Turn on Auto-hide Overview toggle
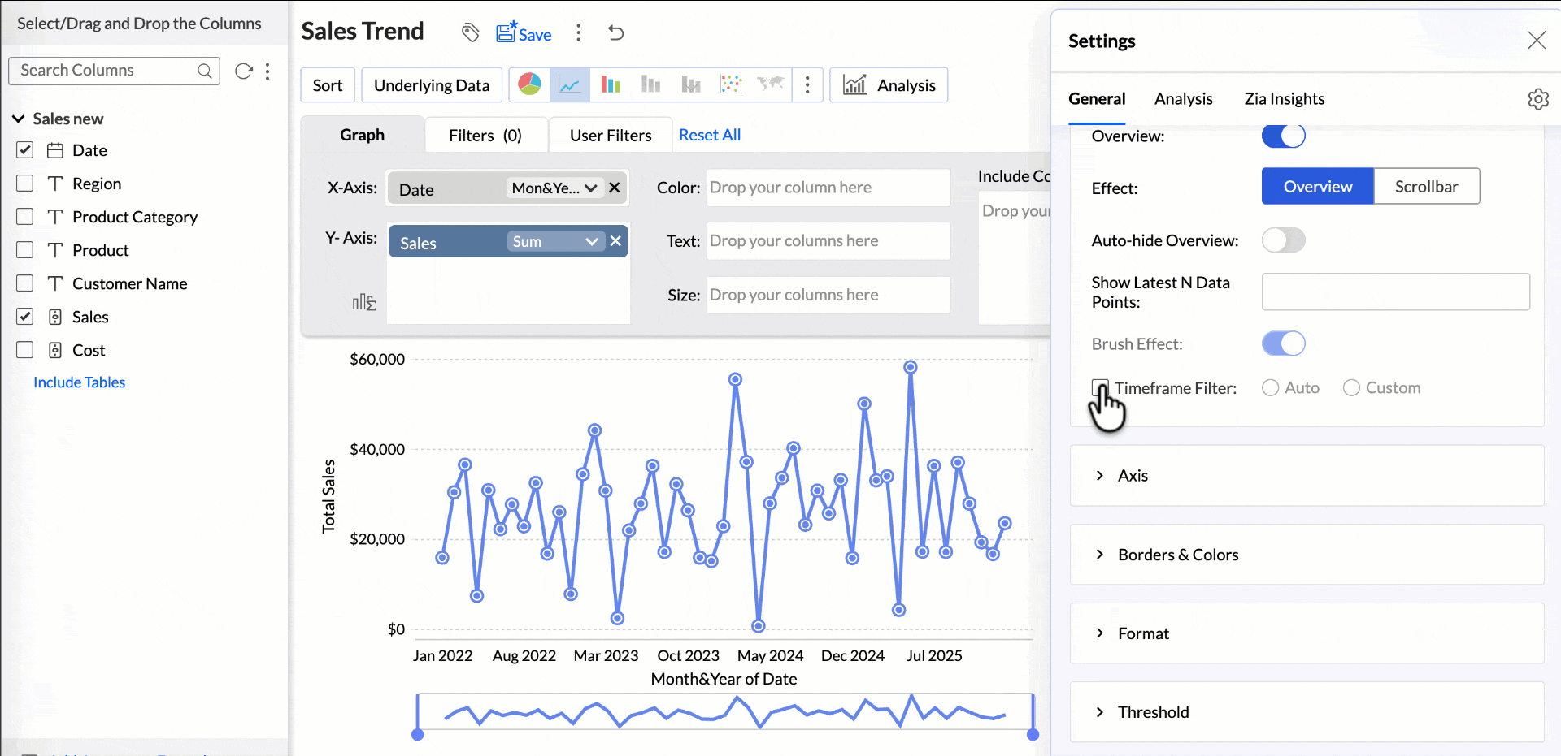 1283,240
